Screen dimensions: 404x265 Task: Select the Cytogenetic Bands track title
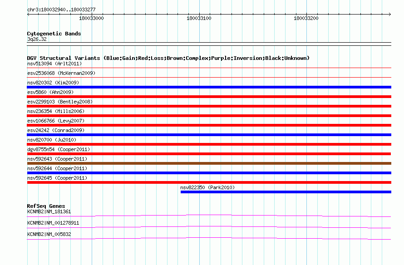(x=54, y=34)
